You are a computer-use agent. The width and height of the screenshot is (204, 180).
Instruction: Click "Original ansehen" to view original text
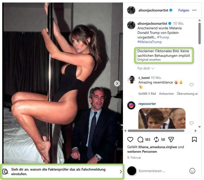click(149, 60)
